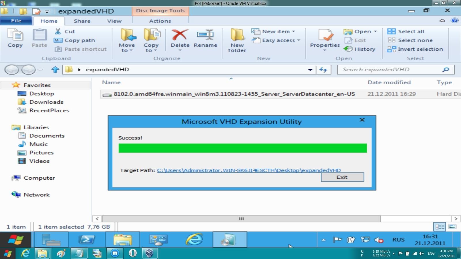Viewport: 461px width, 259px height.
Task: Open Properties of the selected file
Action: [x=325, y=40]
